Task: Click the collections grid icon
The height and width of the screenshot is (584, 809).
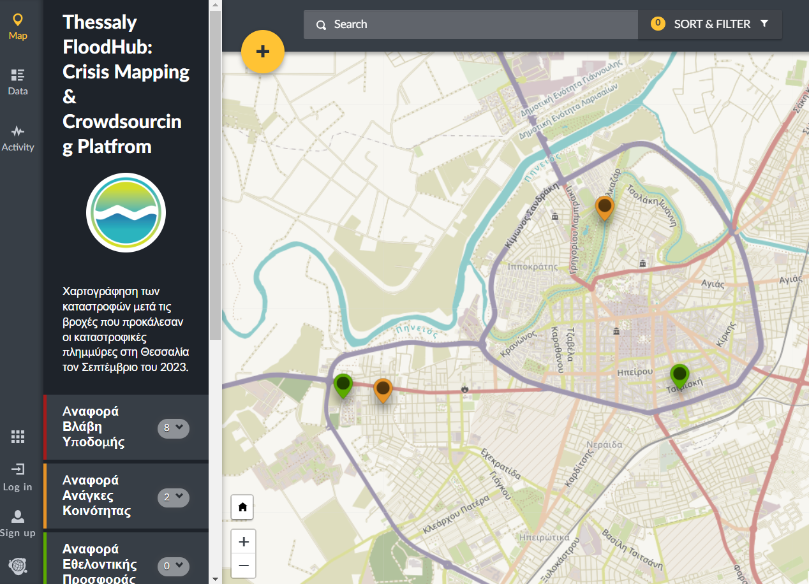Action: [18, 437]
